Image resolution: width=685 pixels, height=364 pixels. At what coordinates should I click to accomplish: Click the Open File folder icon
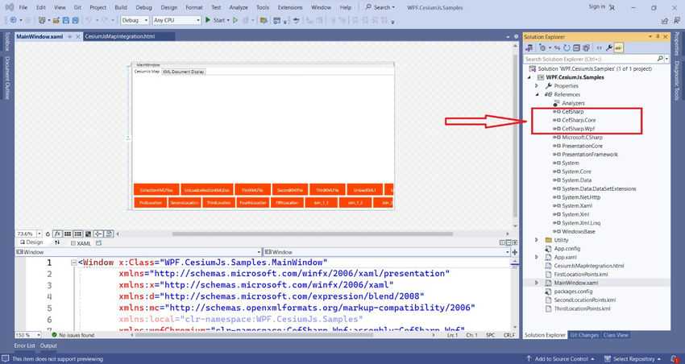56,20
